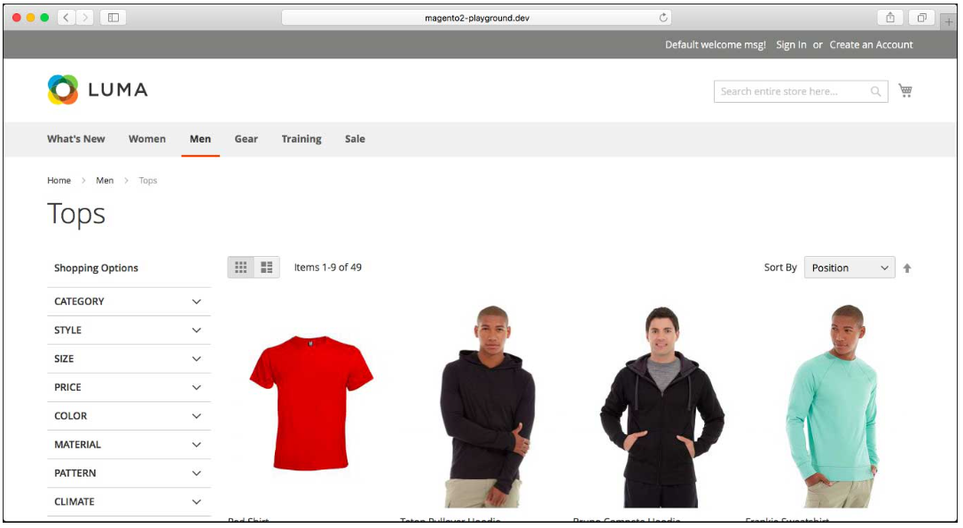Click the red t-shirt product image
Viewport: 963px width, 528px height.
click(x=311, y=403)
